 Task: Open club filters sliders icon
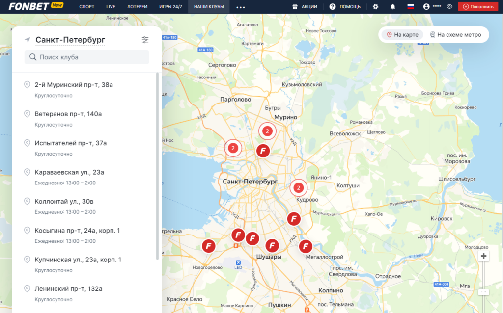tap(145, 40)
